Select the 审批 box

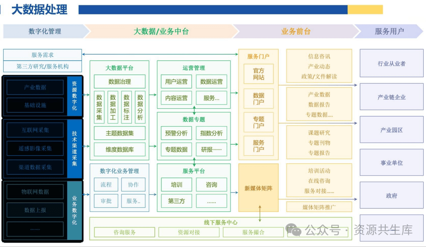106,201
